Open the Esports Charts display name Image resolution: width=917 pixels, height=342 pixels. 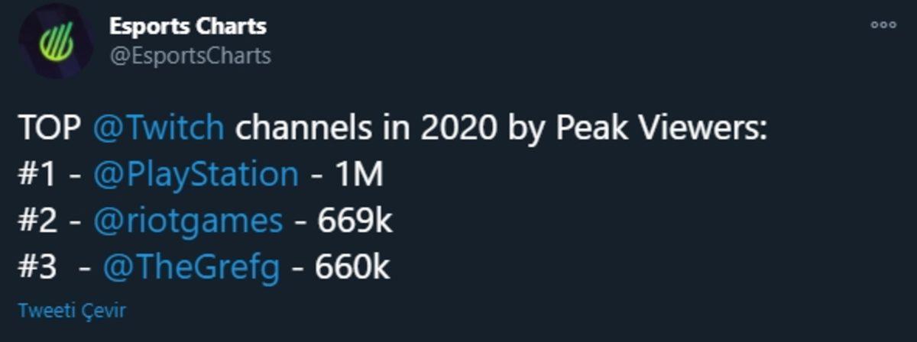pyautogui.click(x=187, y=27)
